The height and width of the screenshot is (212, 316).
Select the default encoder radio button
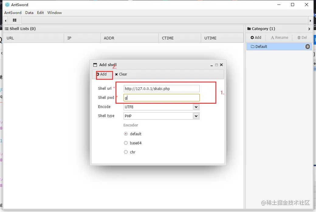pyautogui.click(x=126, y=134)
